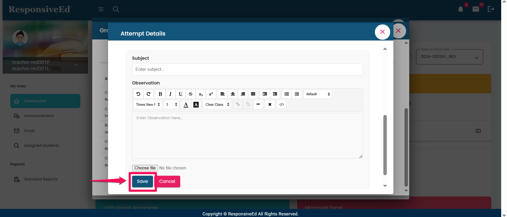Screen dimensions: 507x217
Task: Expand the Clear Class dropdown
Action: coord(217,104)
